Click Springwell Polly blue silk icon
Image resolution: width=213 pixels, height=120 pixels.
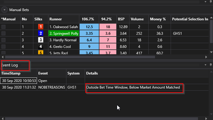(x=41, y=34)
